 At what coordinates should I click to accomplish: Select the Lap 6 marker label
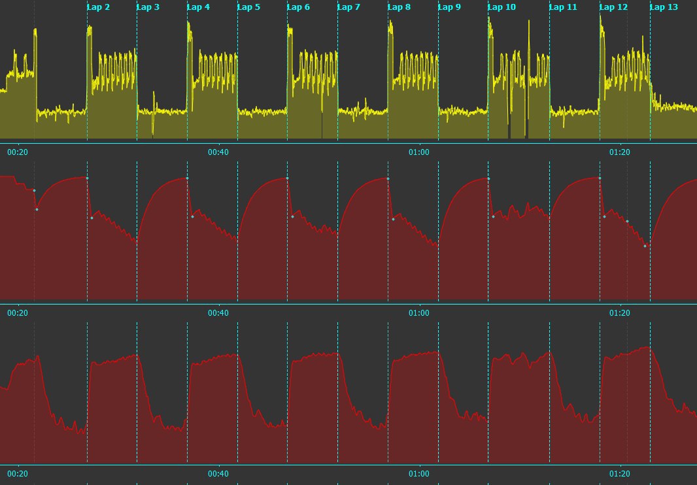click(298, 7)
